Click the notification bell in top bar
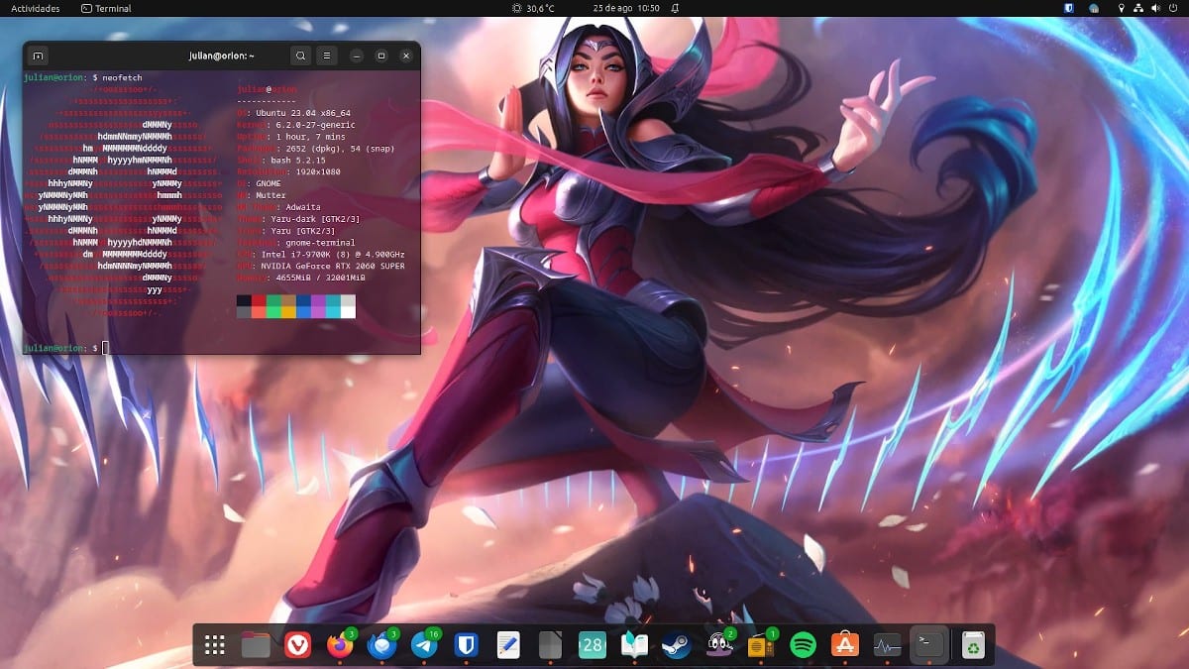Viewport: 1189px width, 669px height. [675, 8]
